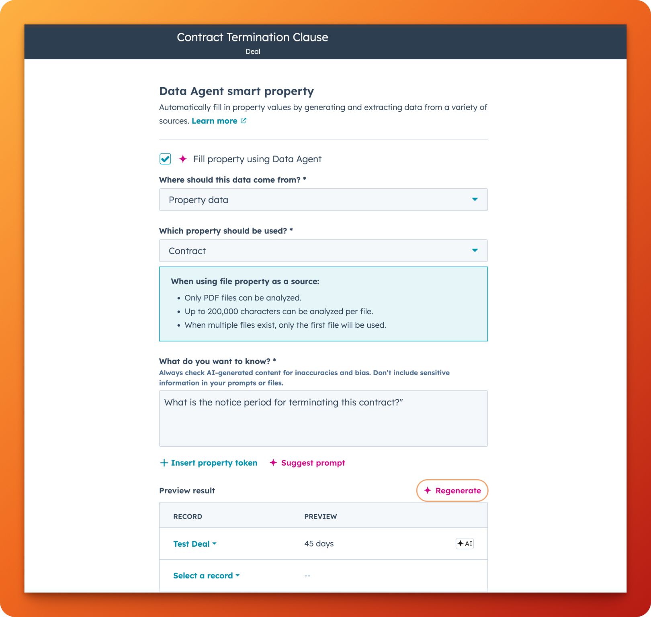Click the Learn more link

214,121
